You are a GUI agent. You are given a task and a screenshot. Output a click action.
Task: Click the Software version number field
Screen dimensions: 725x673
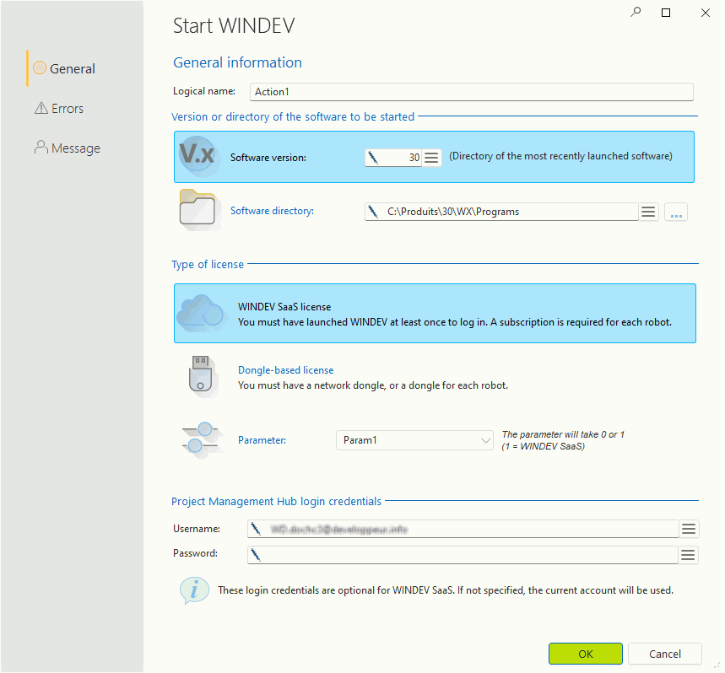pos(393,158)
